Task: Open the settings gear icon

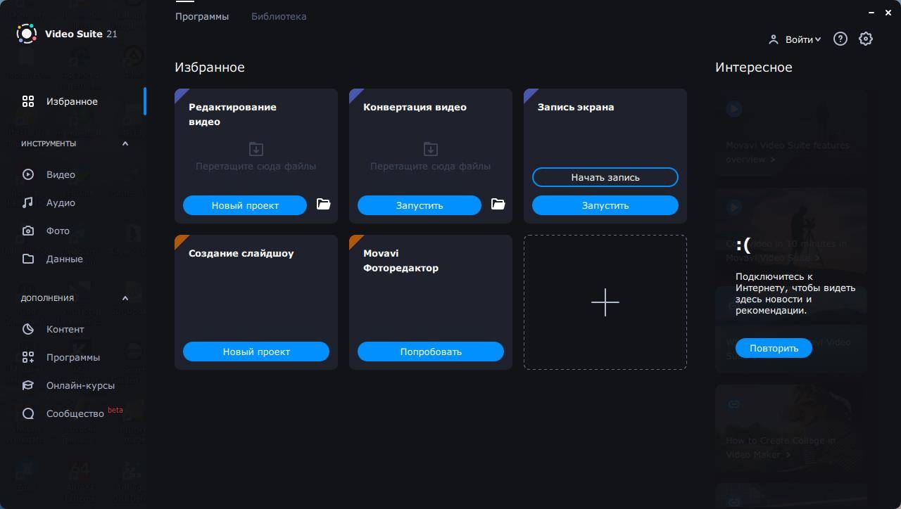Action: (866, 39)
